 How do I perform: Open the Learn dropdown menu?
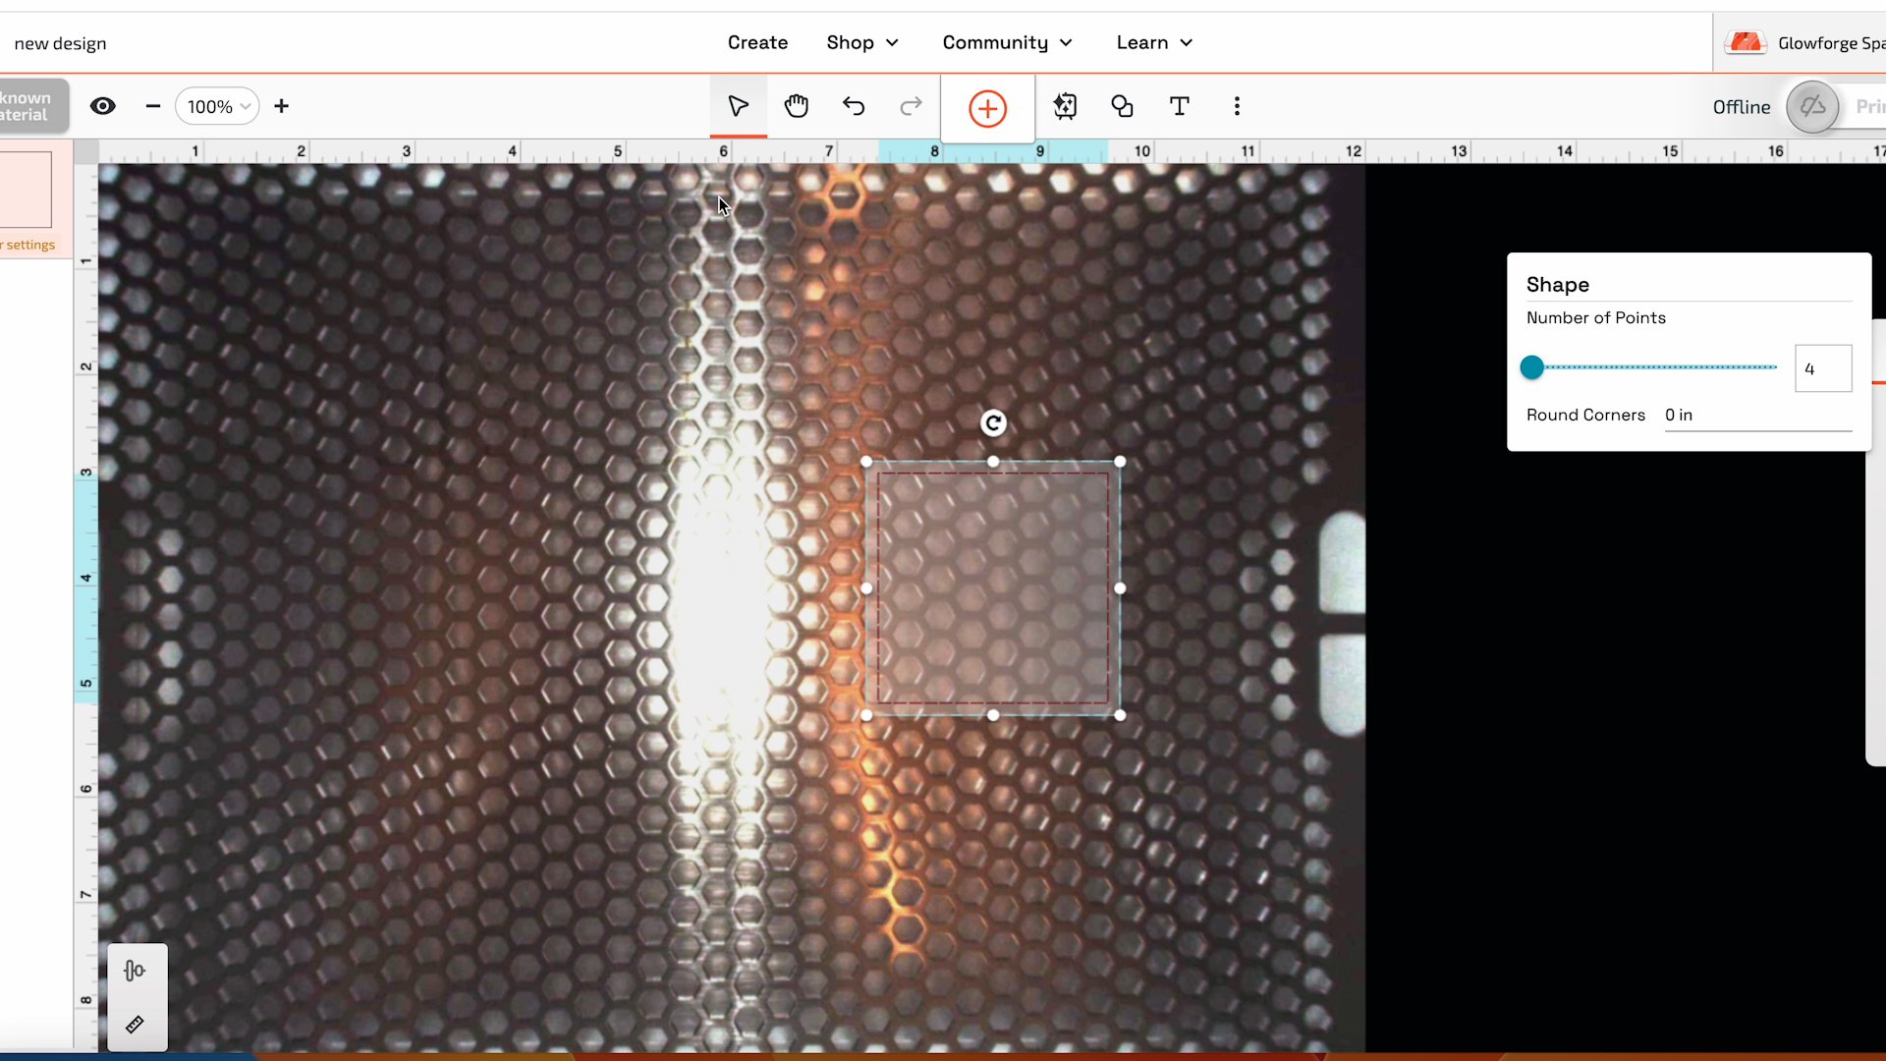pyautogui.click(x=1153, y=41)
